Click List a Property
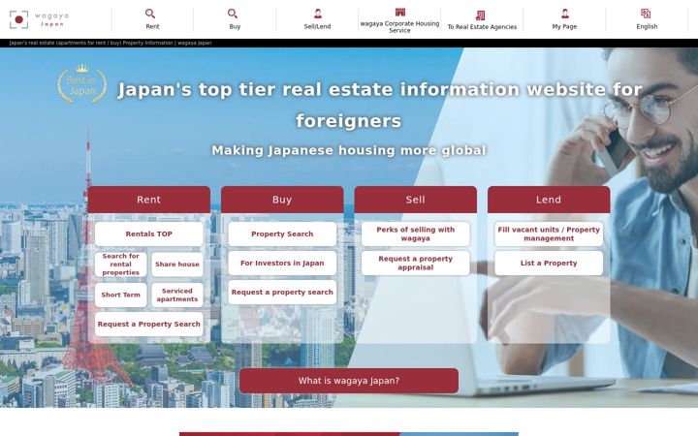The image size is (698, 436). point(549,263)
